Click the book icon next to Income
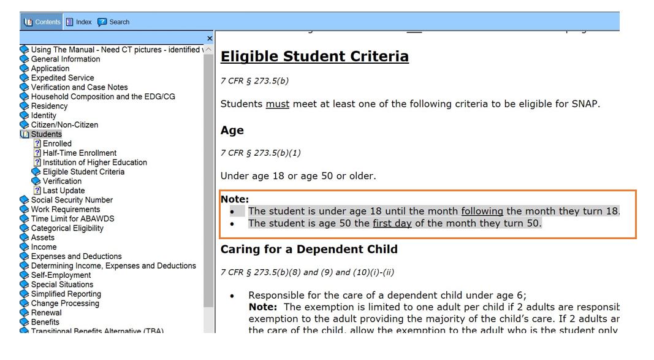 pyautogui.click(x=25, y=247)
